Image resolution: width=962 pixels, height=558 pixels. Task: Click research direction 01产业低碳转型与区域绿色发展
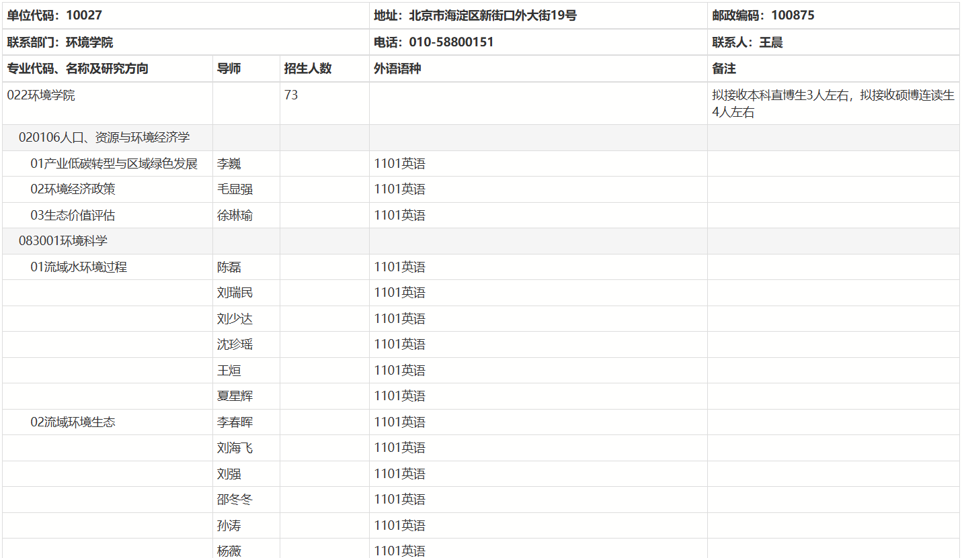pyautogui.click(x=114, y=164)
